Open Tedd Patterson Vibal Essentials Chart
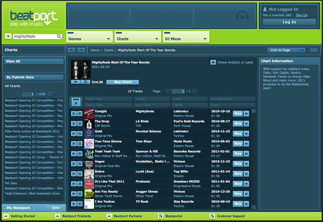Image resolution: width=323 pixels, height=222 pixels. coord(32,193)
